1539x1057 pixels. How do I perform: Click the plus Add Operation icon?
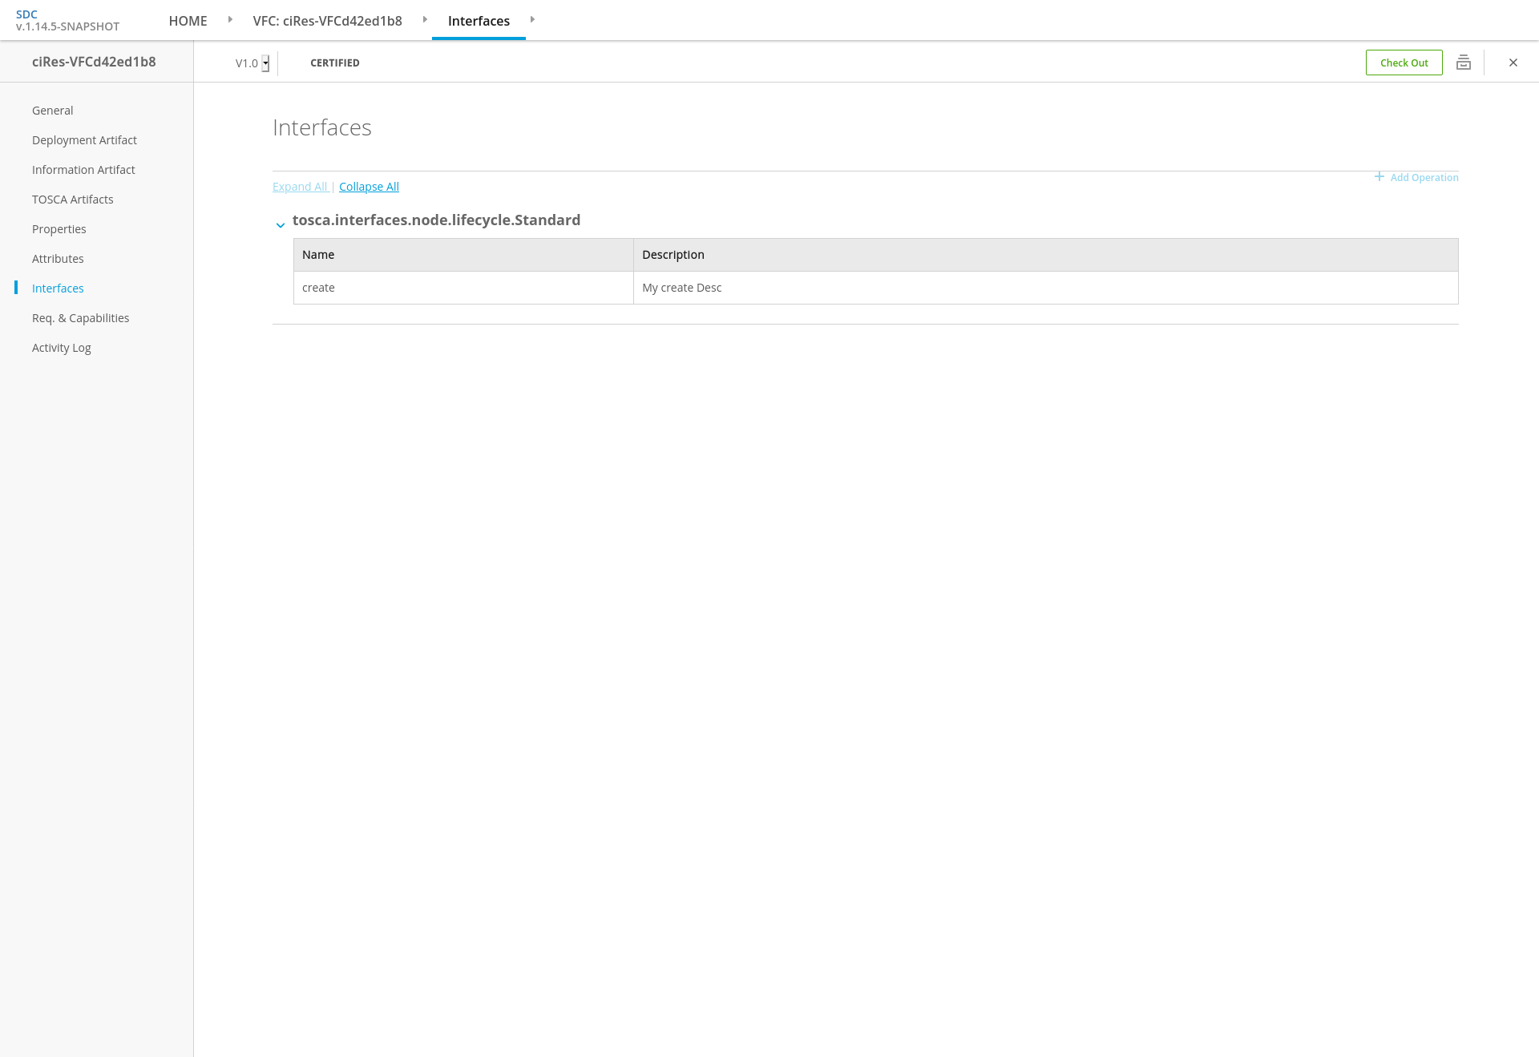1379,177
